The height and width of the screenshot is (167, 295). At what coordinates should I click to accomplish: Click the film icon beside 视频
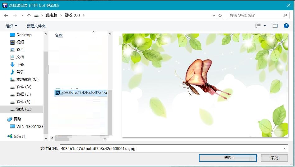(x=12, y=42)
